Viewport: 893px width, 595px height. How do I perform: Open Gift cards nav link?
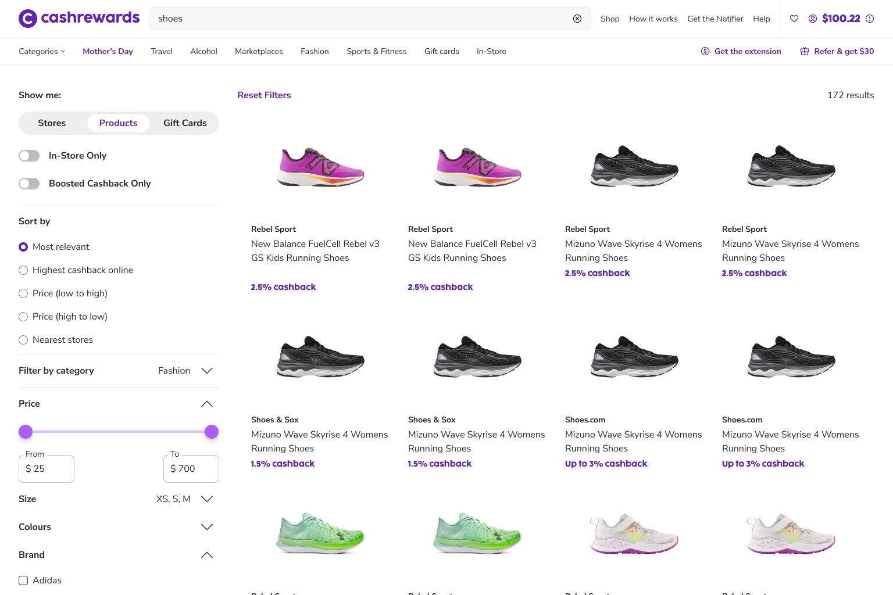[x=442, y=51]
